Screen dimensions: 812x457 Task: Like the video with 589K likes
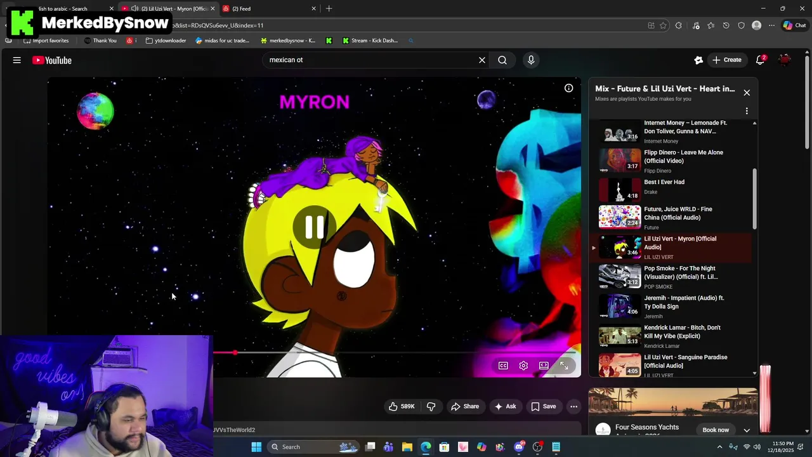(x=402, y=406)
